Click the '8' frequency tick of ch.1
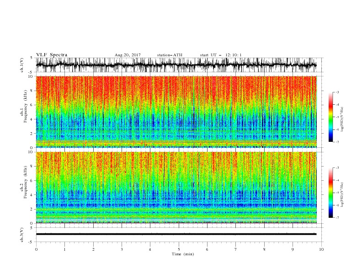Image resolution: width=362 pixels, height=280 pixels. click(32, 91)
